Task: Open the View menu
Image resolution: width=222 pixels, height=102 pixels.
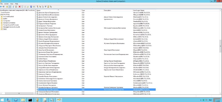Action: pos(12,4)
